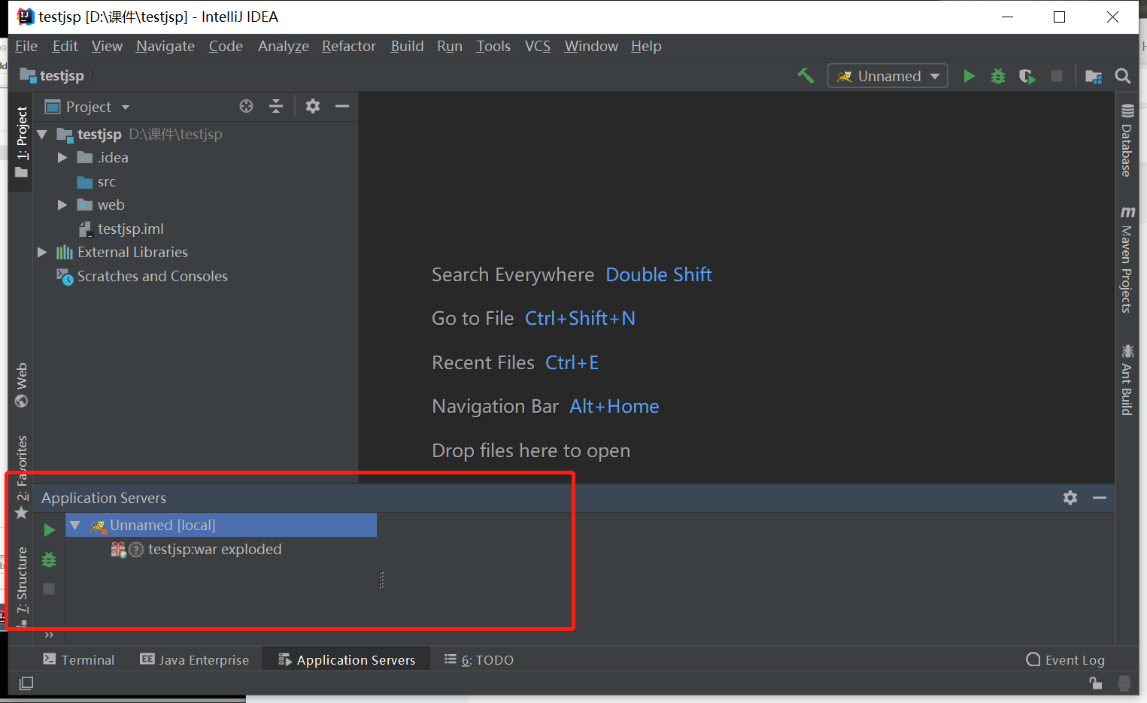
Task: Open Application Servers panel settings gear
Action: click(x=1070, y=498)
